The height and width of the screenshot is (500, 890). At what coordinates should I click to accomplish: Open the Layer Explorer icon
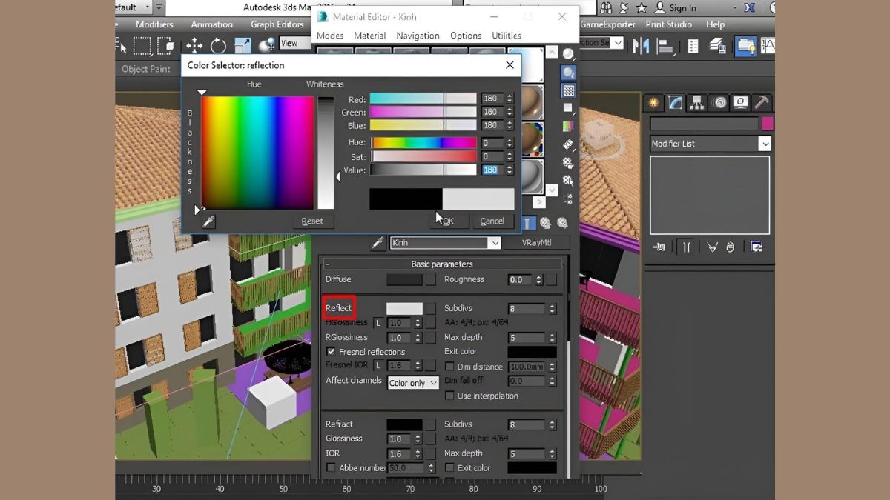717,46
